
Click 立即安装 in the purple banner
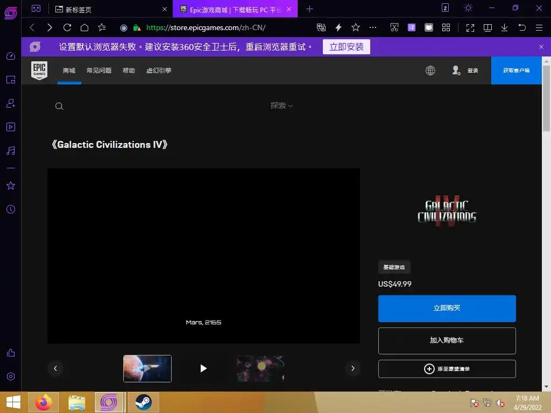coord(346,47)
